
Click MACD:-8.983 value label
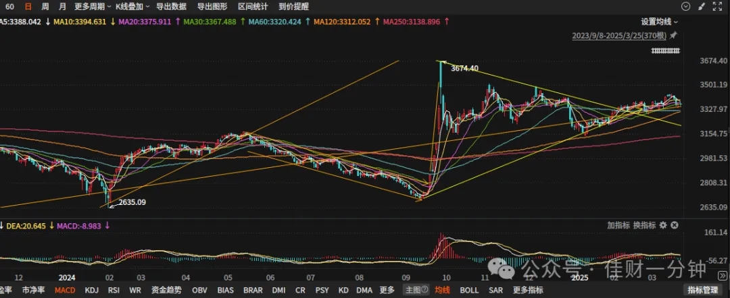78,226
